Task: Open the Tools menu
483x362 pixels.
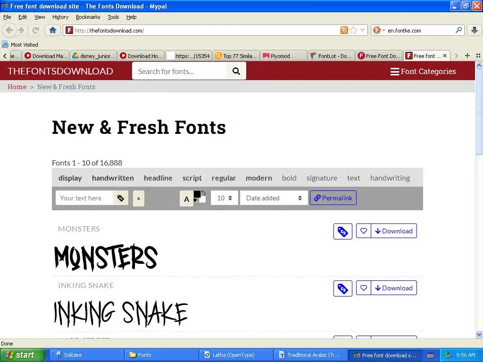Action: click(113, 17)
